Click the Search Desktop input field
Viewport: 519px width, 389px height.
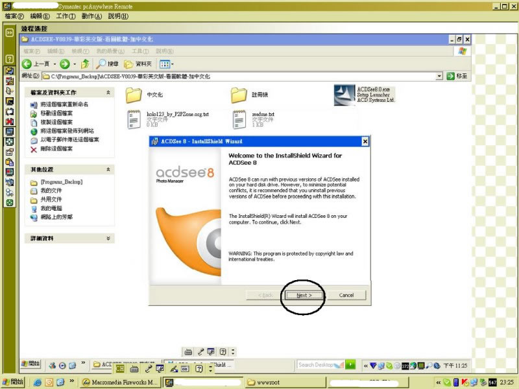(320, 364)
